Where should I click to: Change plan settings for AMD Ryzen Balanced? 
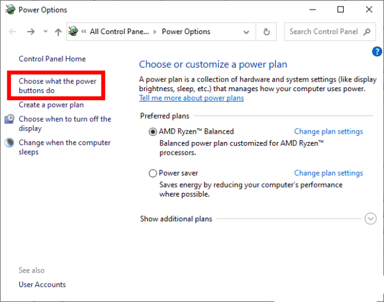click(328, 131)
